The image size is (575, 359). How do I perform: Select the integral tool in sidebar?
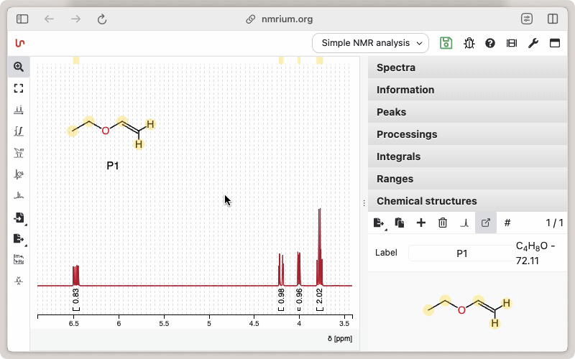click(x=19, y=131)
